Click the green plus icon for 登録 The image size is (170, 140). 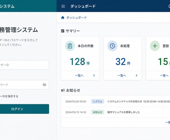(155, 46)
